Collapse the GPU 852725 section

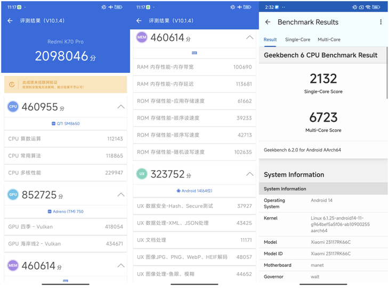[x=121, y=194]
